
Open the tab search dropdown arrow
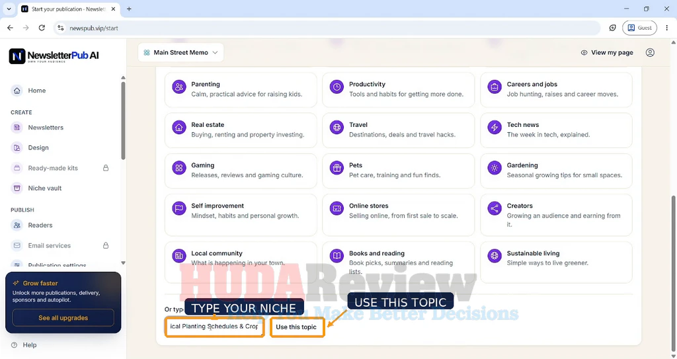click(x=9, y=9)
